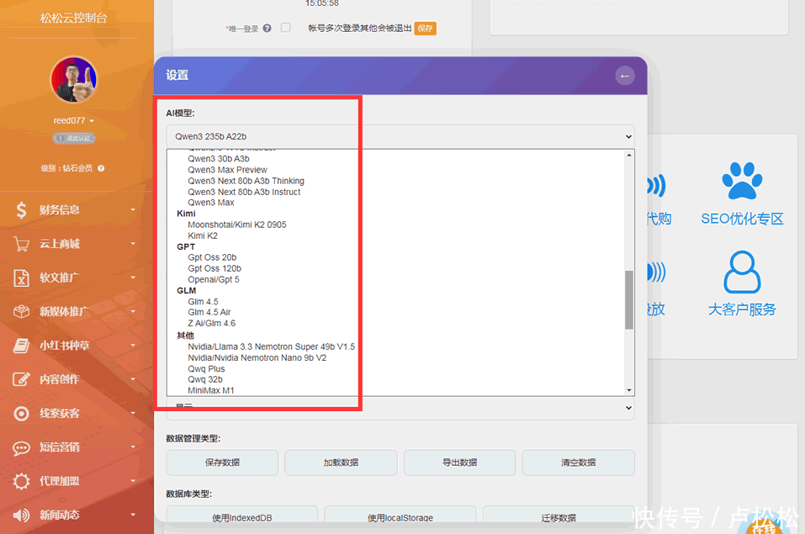This screenshot has width=805, height=534.
Task: Click the orange 保存 button
Action: tap(425, 29)
